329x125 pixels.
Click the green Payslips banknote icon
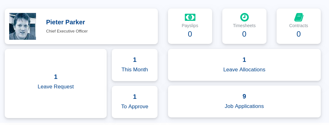[190, 17]
